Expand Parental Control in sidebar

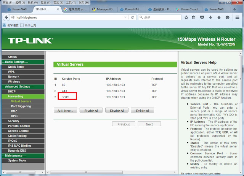coord(23,126)
